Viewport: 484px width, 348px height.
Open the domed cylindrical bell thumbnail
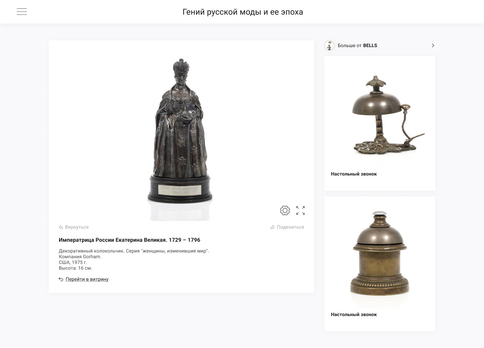(380, 254)
